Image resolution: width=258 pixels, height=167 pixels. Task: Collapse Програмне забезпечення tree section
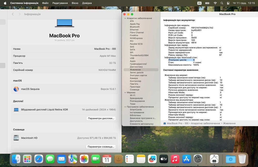[125, 107]
